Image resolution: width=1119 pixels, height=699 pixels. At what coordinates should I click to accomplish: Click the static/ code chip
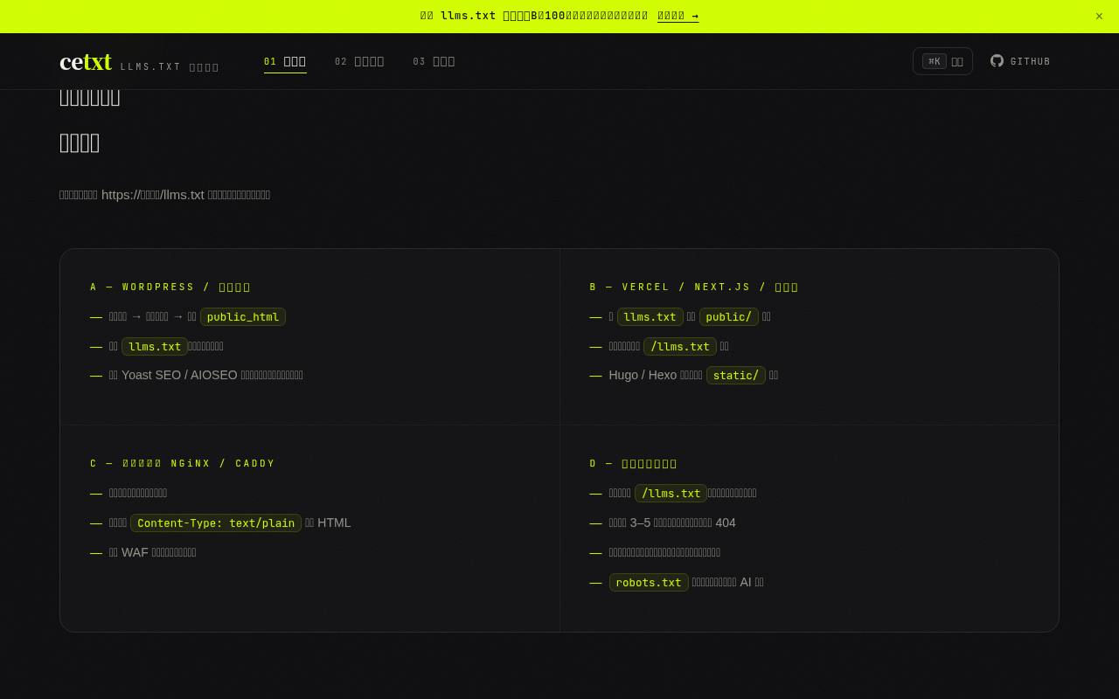point(736,375)
